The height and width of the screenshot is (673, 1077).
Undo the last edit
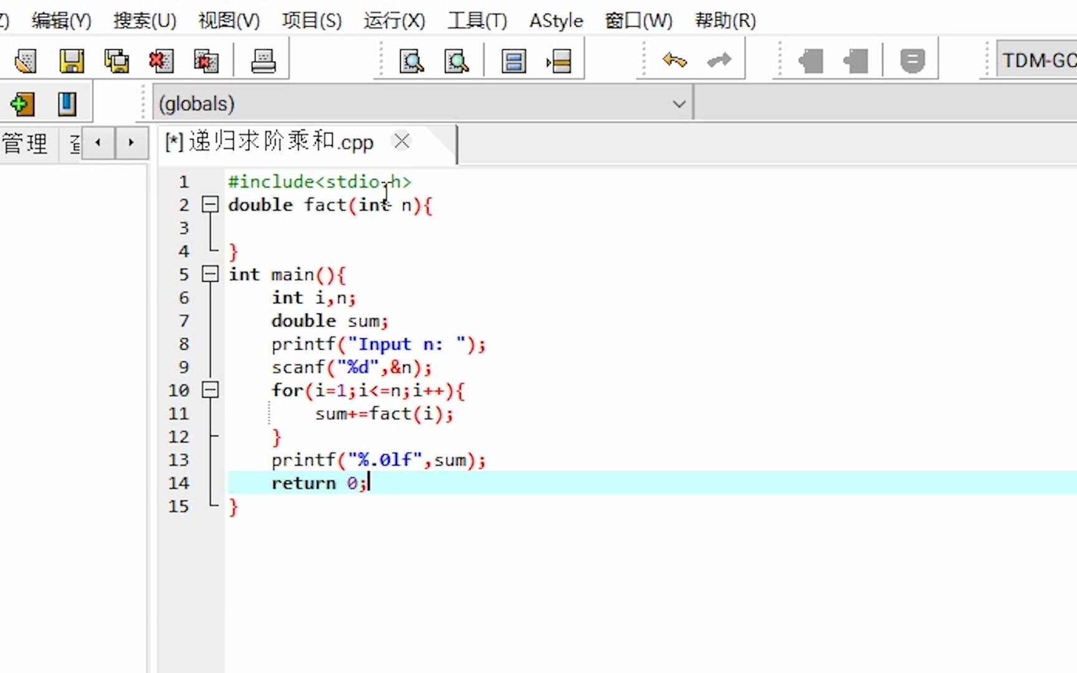tap(674, 60)
